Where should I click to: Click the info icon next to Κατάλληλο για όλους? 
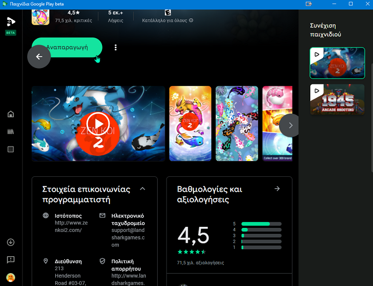191,20
